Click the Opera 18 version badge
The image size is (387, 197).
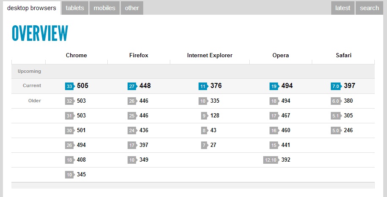[x=275, y=101]
